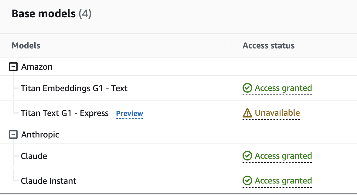
Task: Click the Anthropic provider label
Action: [x=40, y=135]
